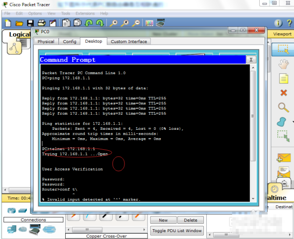Viewport: 294px width, 239px height.
Task: Click right arrow of connections scrollbar
Action: click(144, 230)
